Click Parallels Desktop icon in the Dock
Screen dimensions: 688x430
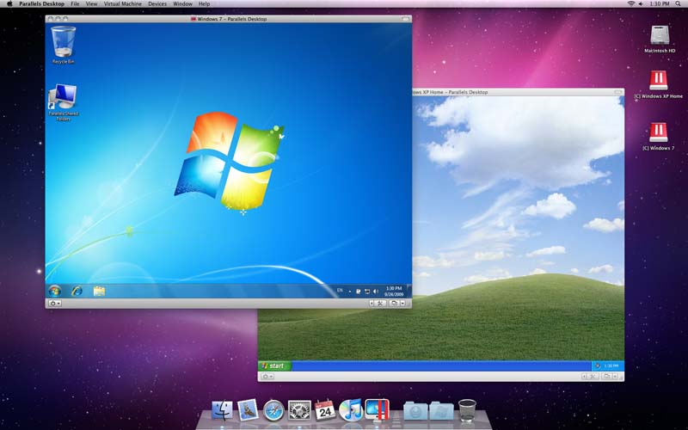click(x=378, y=410)
